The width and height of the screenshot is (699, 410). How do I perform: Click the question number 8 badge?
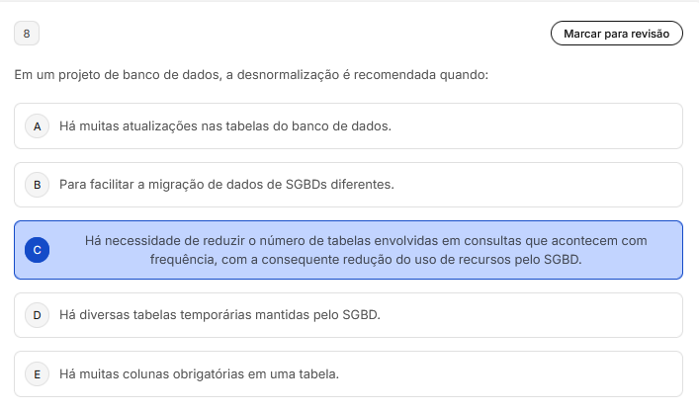click(x=26, y=34)
